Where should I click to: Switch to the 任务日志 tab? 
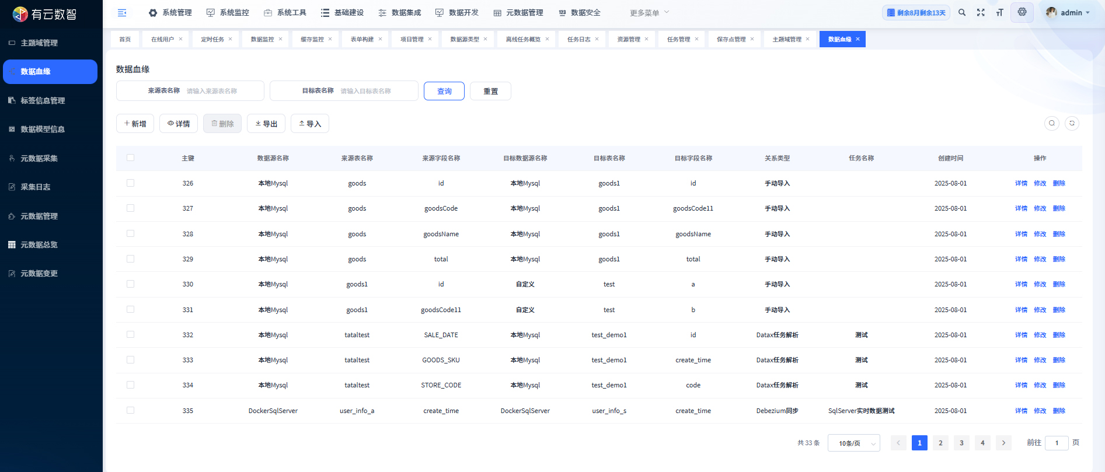point(578,39)
